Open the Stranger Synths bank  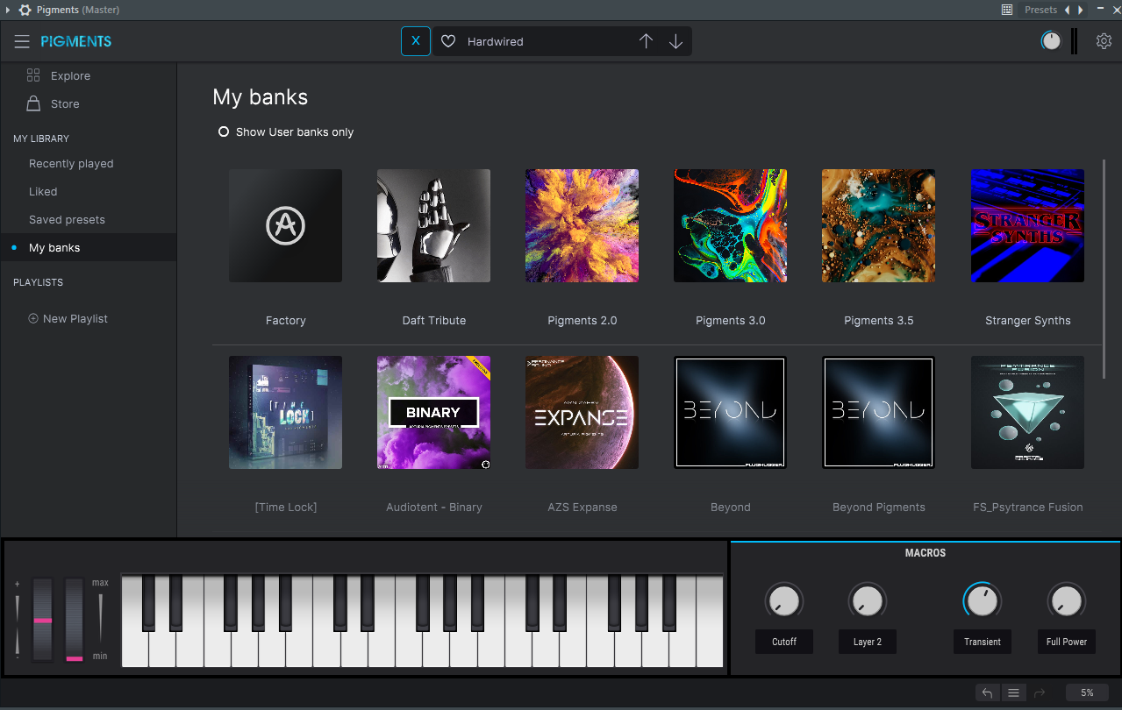click(x=1028, y=226)
